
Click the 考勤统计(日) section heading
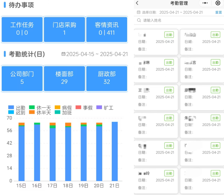27,54
